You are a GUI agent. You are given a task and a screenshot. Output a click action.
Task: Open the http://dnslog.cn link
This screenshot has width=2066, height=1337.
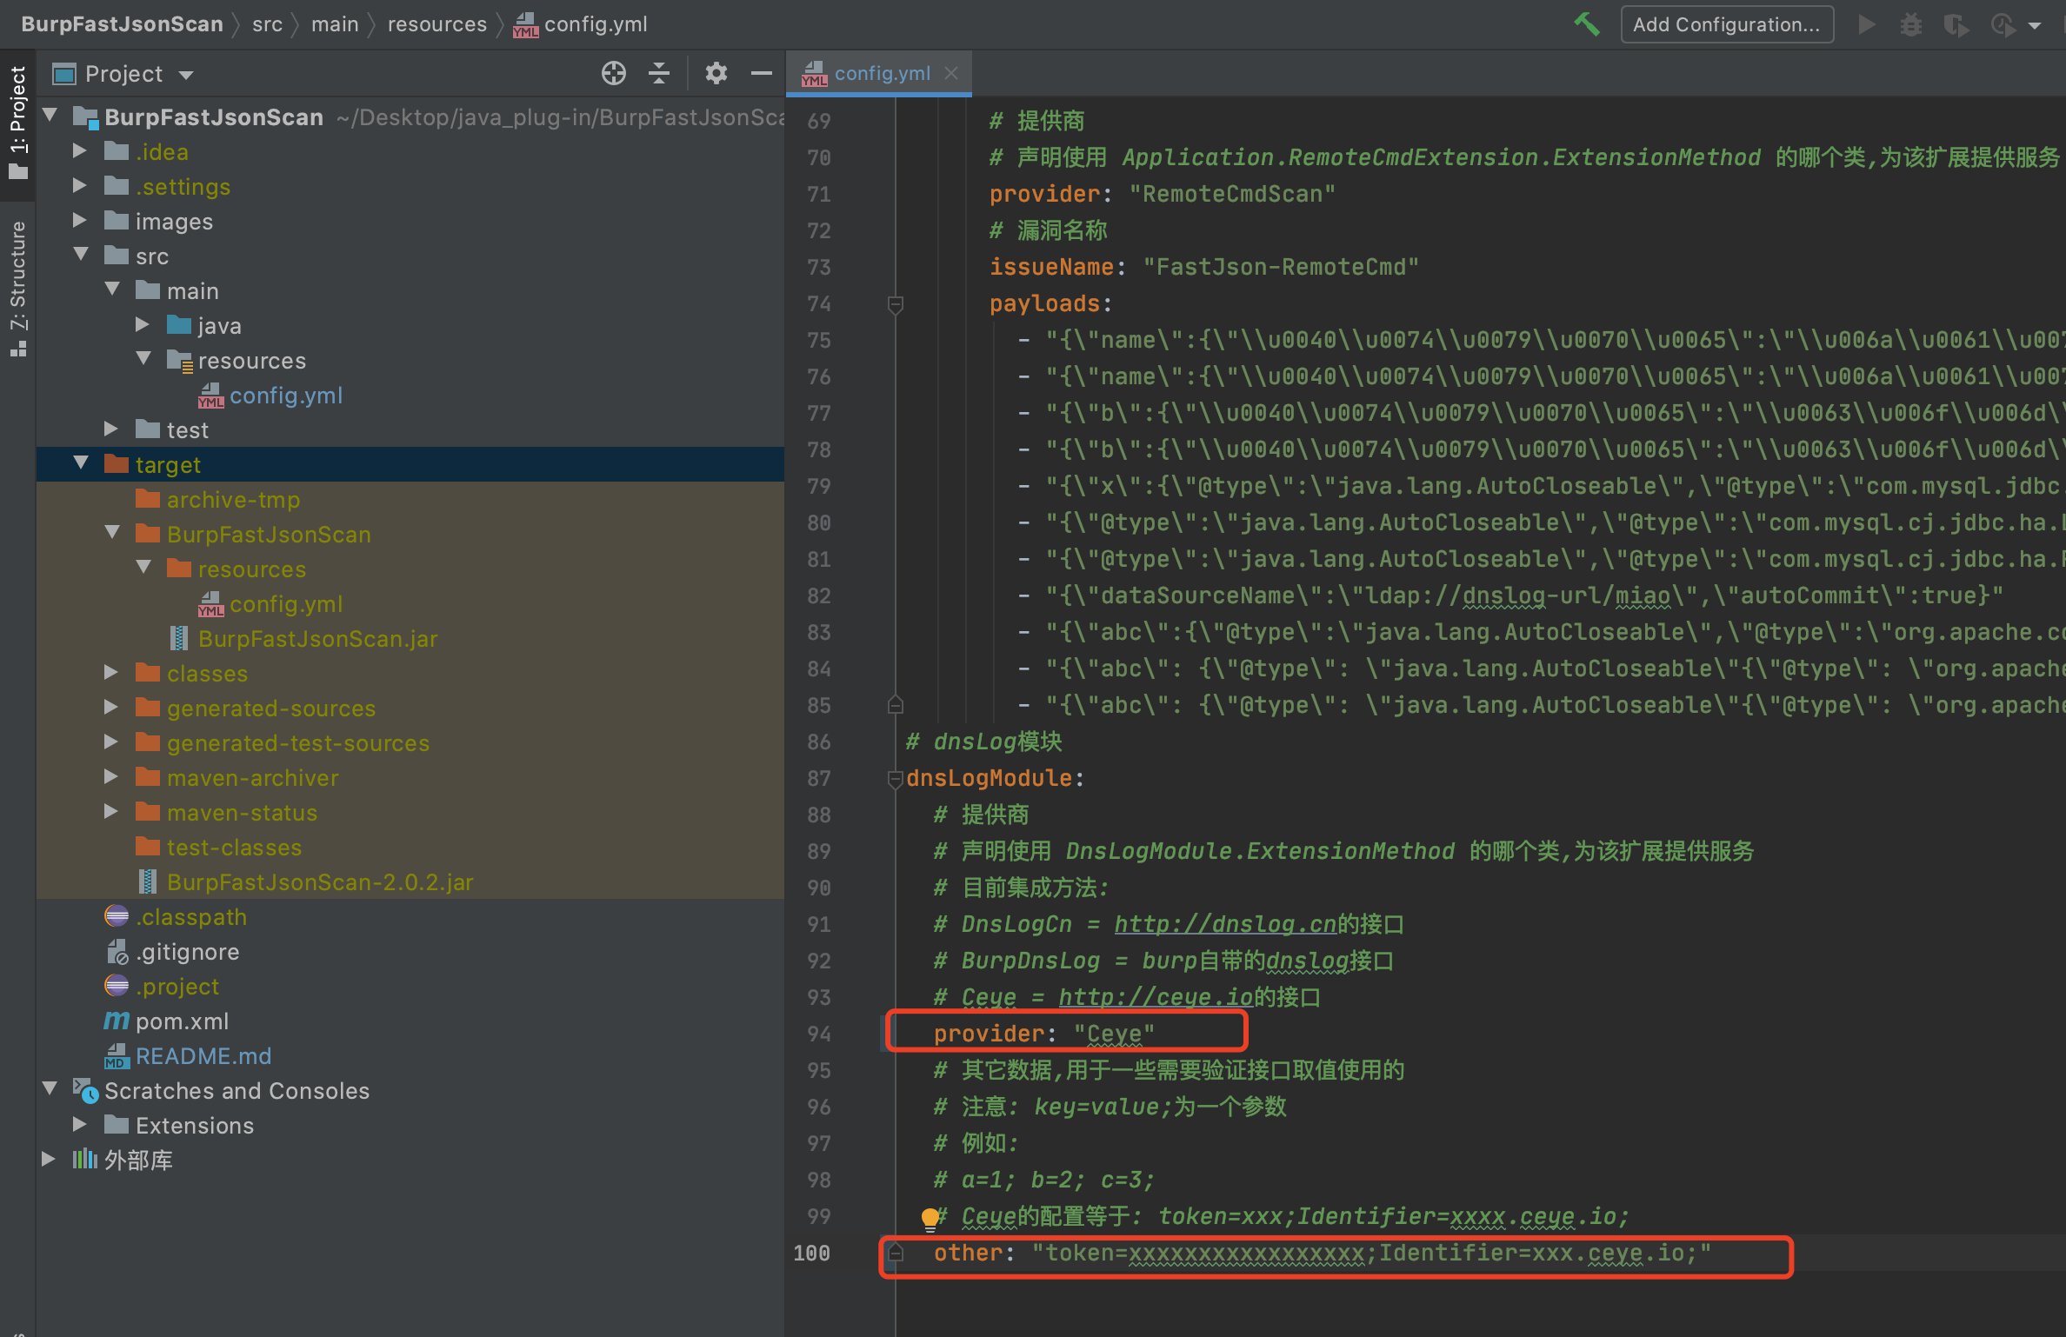(x=1224, y=924)
